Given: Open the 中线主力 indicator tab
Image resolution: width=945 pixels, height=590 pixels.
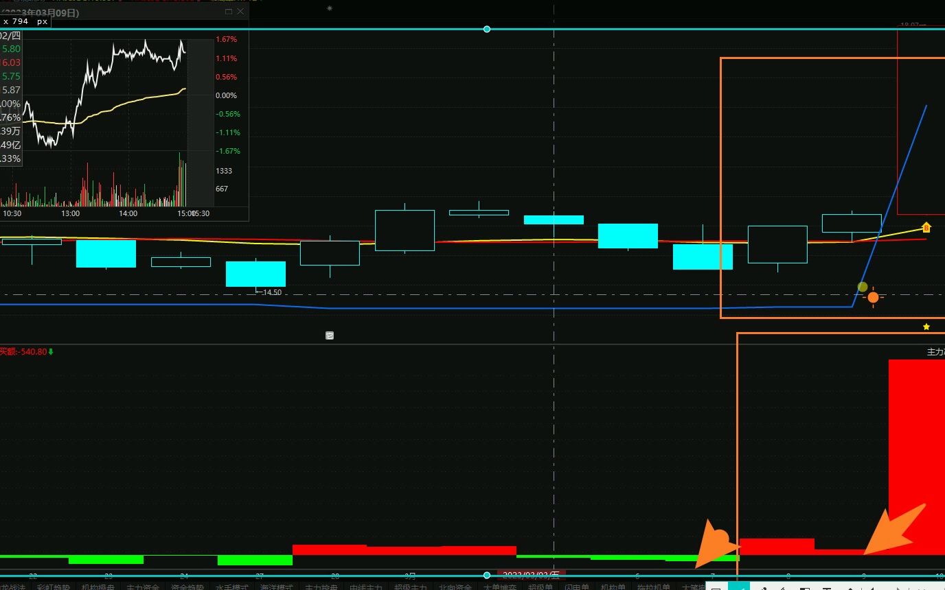Looking at the screenshot, I should [366, 587].
